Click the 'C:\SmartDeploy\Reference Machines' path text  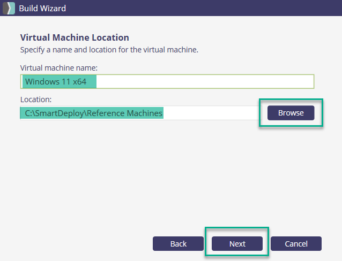(93, 113)
